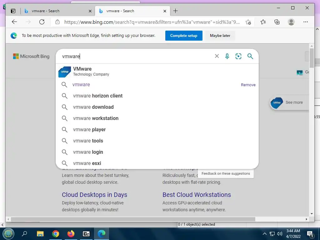Viewport: 320px width, 240px height.
Task: Switch to the first vmware - Search tab
Action: [58, 11]
